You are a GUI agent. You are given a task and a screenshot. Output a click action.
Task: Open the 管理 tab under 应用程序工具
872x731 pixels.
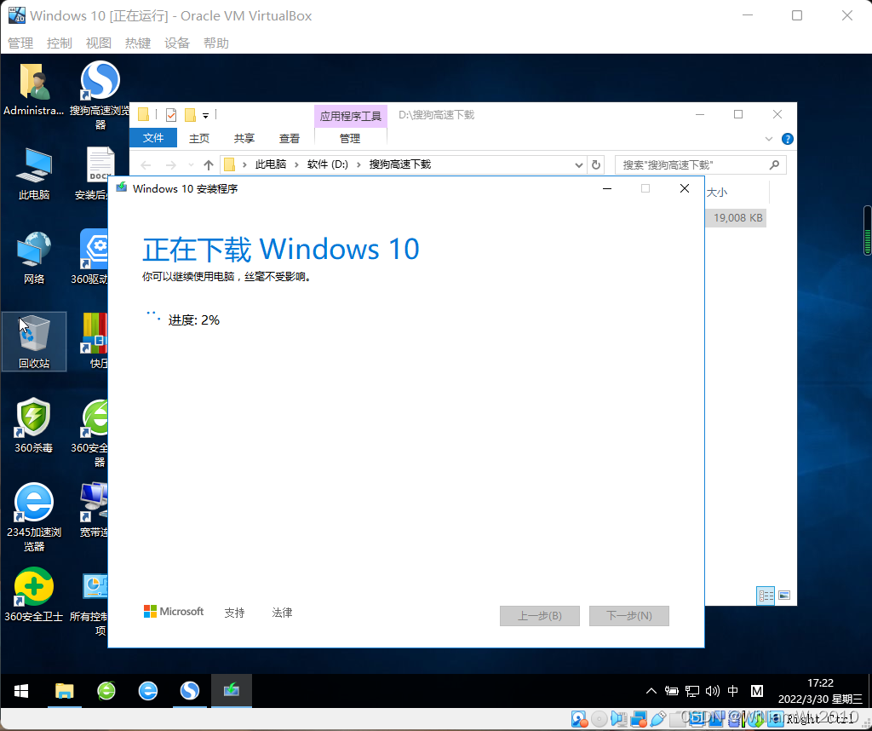350,138
